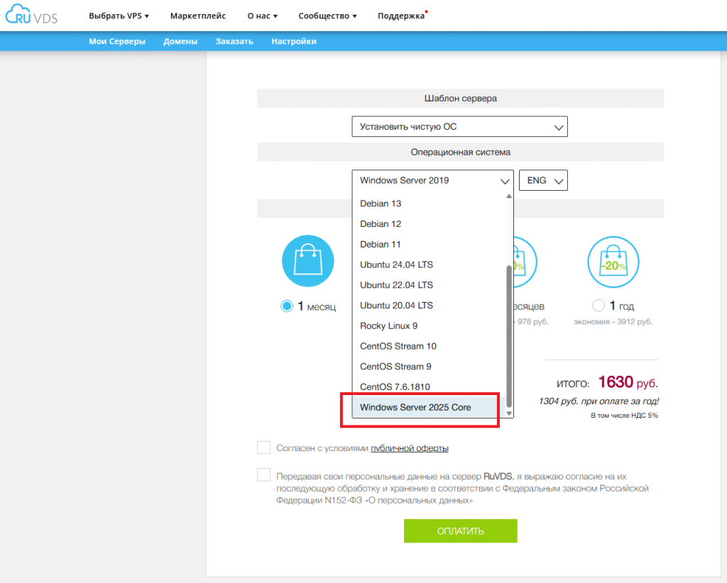Choose Windows Server 2025 Core option

click(x=415, y=407)
